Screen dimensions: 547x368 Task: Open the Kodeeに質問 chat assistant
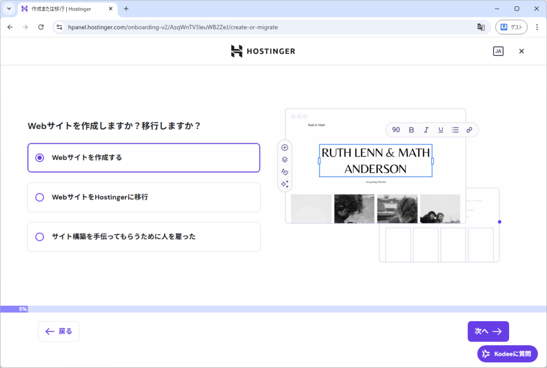(507, 354)
